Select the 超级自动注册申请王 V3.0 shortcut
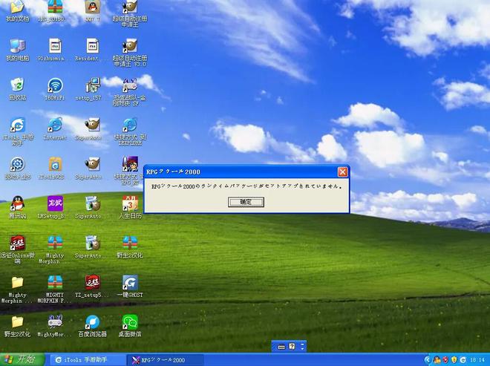This screenshot has width=490, height=366. click(x=130, y=53)
